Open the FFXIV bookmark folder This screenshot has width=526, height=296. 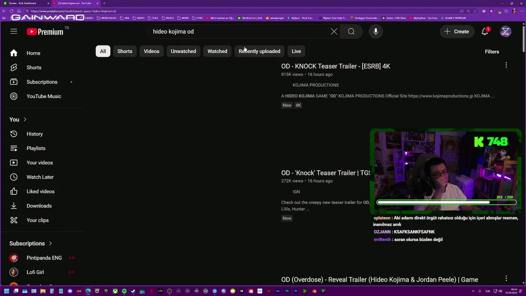click(198, 18)
